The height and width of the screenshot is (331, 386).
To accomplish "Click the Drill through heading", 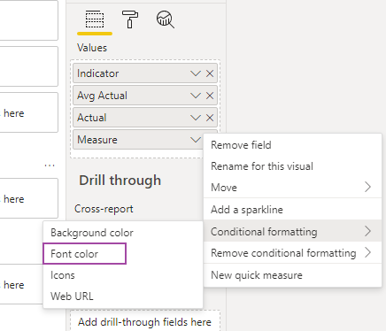I will tap(120, 181).
